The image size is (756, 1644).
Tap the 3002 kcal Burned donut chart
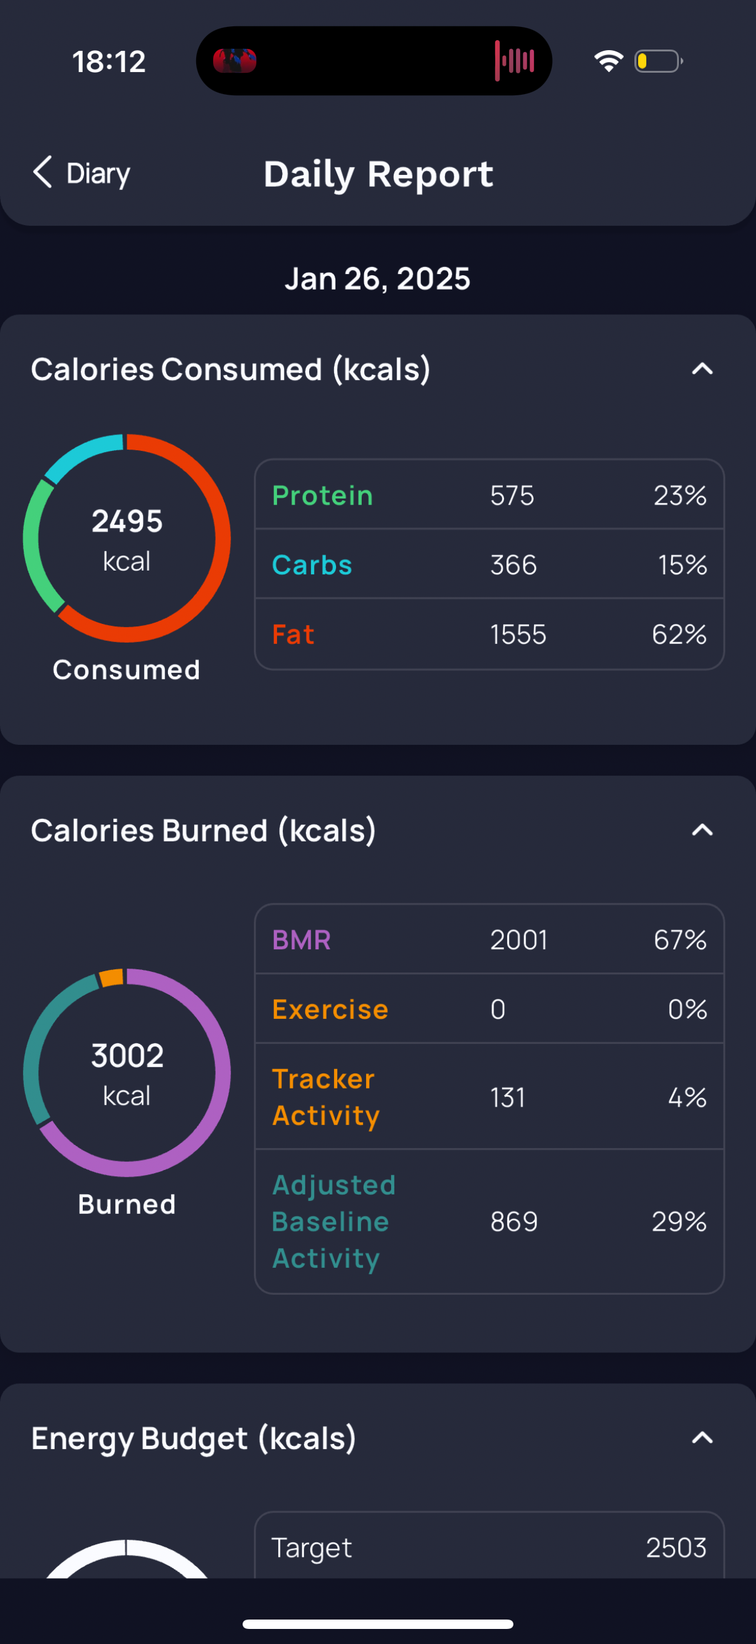click(x=127, y=1072)
